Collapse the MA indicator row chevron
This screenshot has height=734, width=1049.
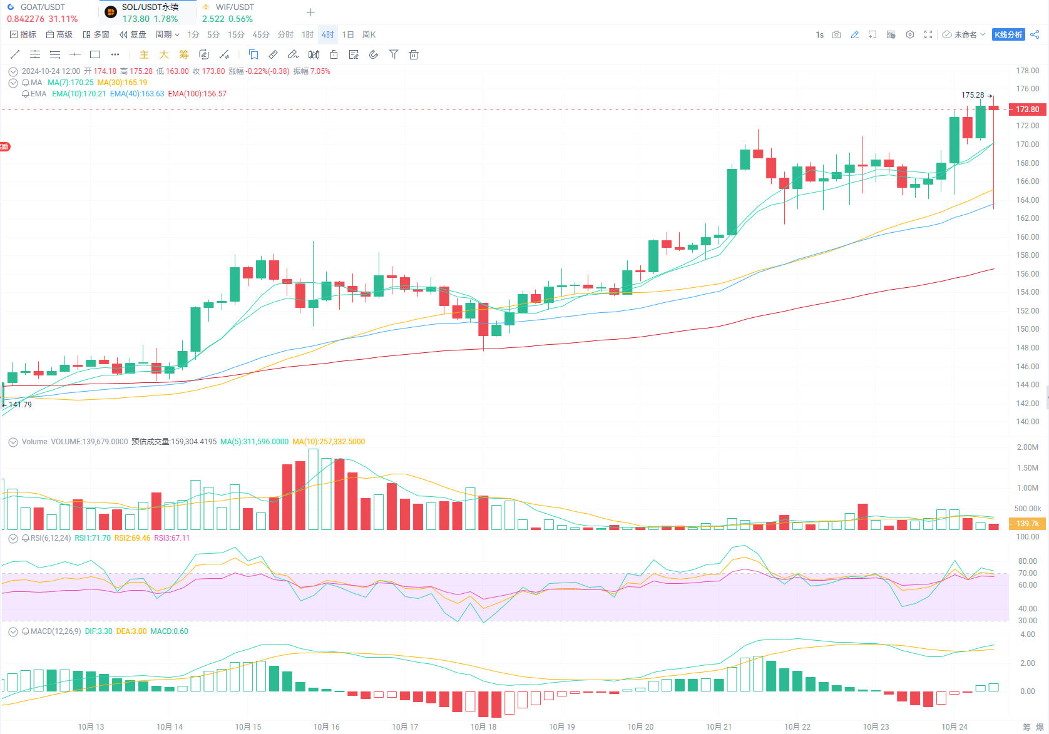tap(13, 83)
